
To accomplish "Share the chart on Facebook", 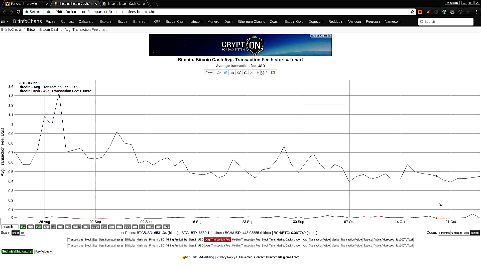I will [x=258, y=72].
